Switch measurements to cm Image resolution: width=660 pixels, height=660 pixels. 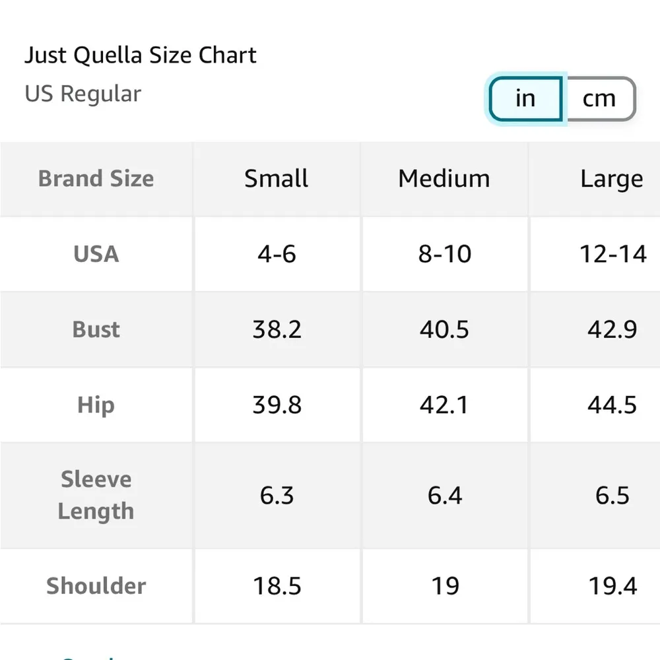[x=599, y=99]
